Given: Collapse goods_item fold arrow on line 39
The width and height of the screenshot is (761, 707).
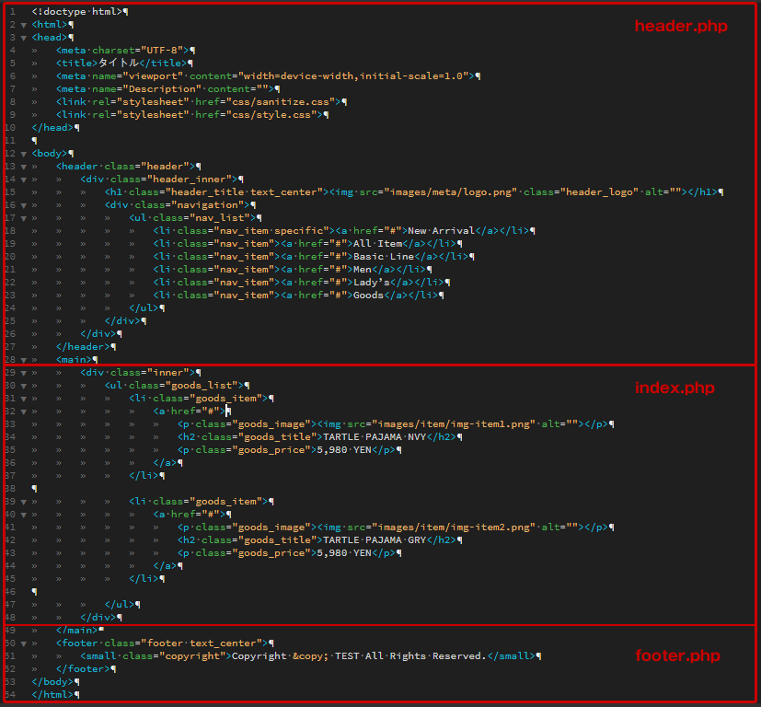Looking at the screenshot, I should pos(23,501).
